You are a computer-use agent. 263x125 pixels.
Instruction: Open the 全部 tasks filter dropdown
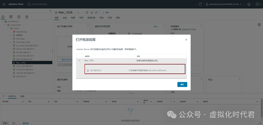[16, 123]
